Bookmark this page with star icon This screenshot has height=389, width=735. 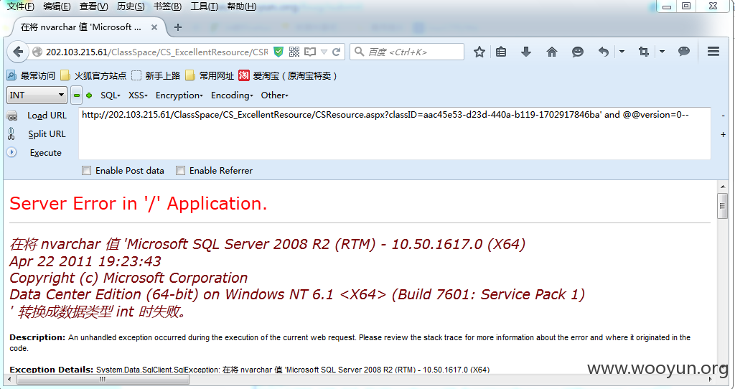[x=479, y=52]
